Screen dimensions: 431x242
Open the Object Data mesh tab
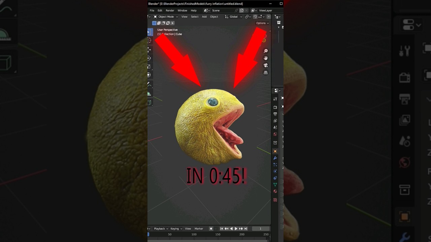[275, 185]
